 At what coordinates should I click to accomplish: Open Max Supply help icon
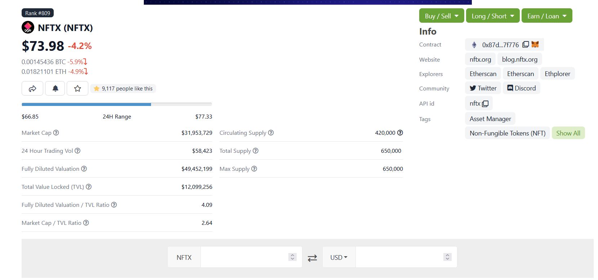click(x=254, y=169)
